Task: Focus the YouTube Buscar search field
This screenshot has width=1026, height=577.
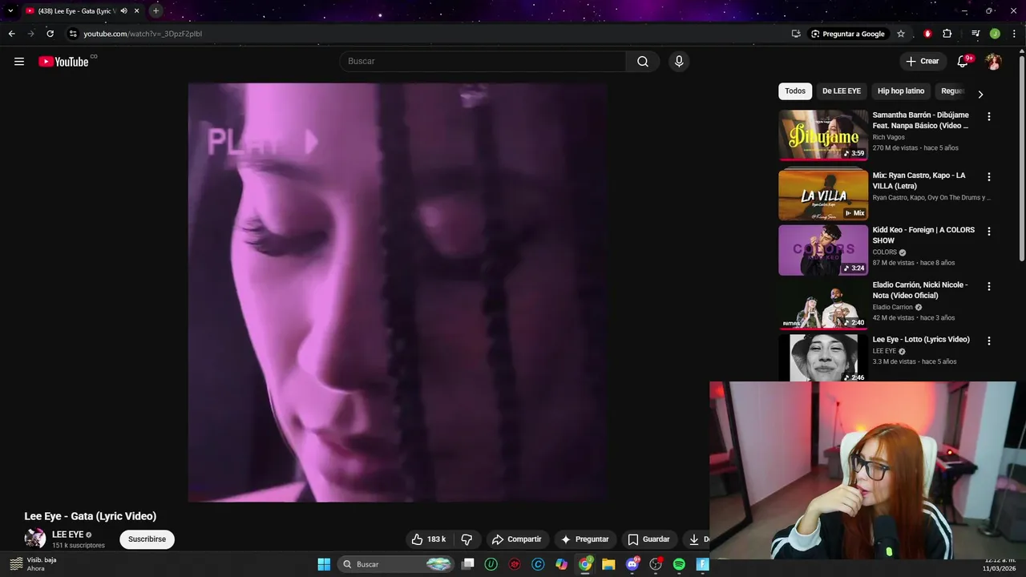Action: click(483, 62)
